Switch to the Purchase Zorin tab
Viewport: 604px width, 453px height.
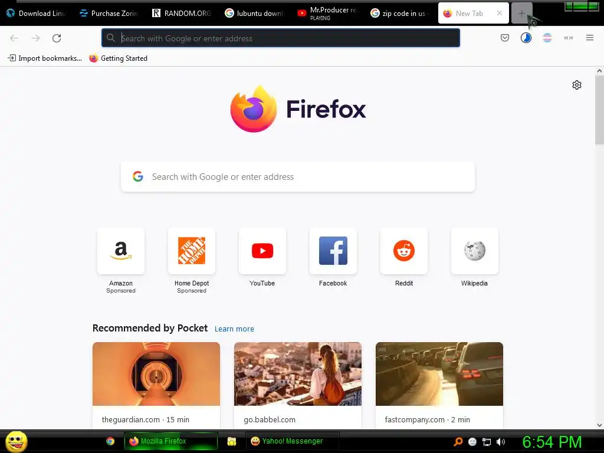109,13
